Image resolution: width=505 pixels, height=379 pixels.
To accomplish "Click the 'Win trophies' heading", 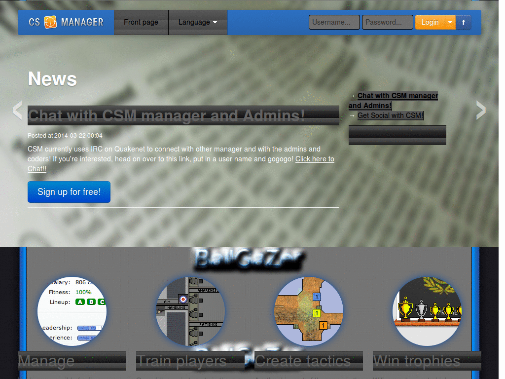I will pos(416,361).
